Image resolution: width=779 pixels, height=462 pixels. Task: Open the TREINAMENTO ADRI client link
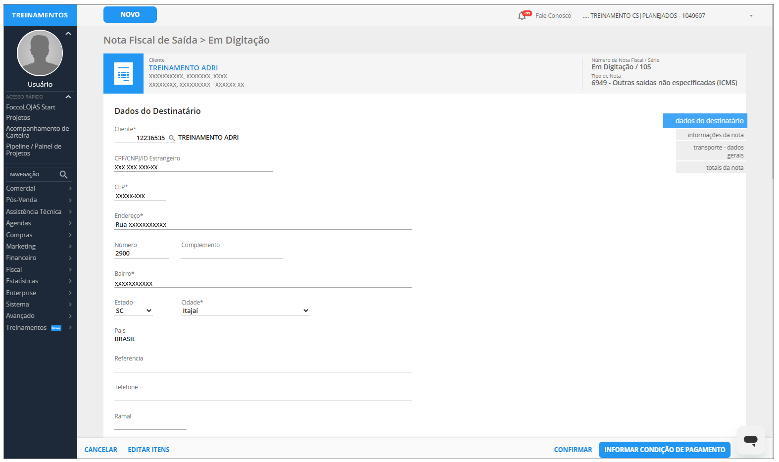(183, 68)
